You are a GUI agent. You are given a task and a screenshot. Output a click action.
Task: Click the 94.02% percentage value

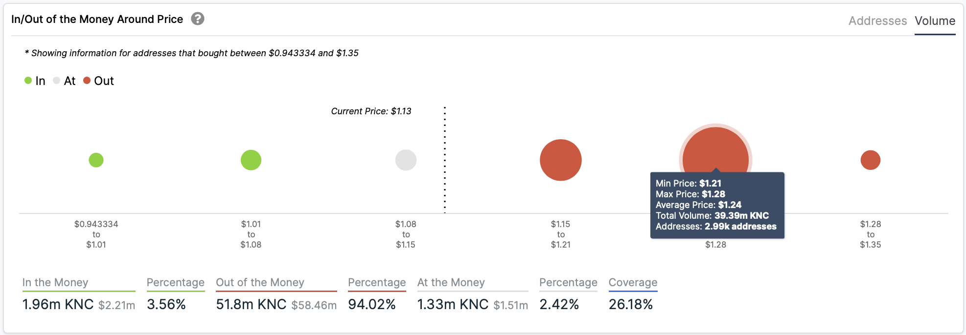pyautogui.click(x=372, y=304)
